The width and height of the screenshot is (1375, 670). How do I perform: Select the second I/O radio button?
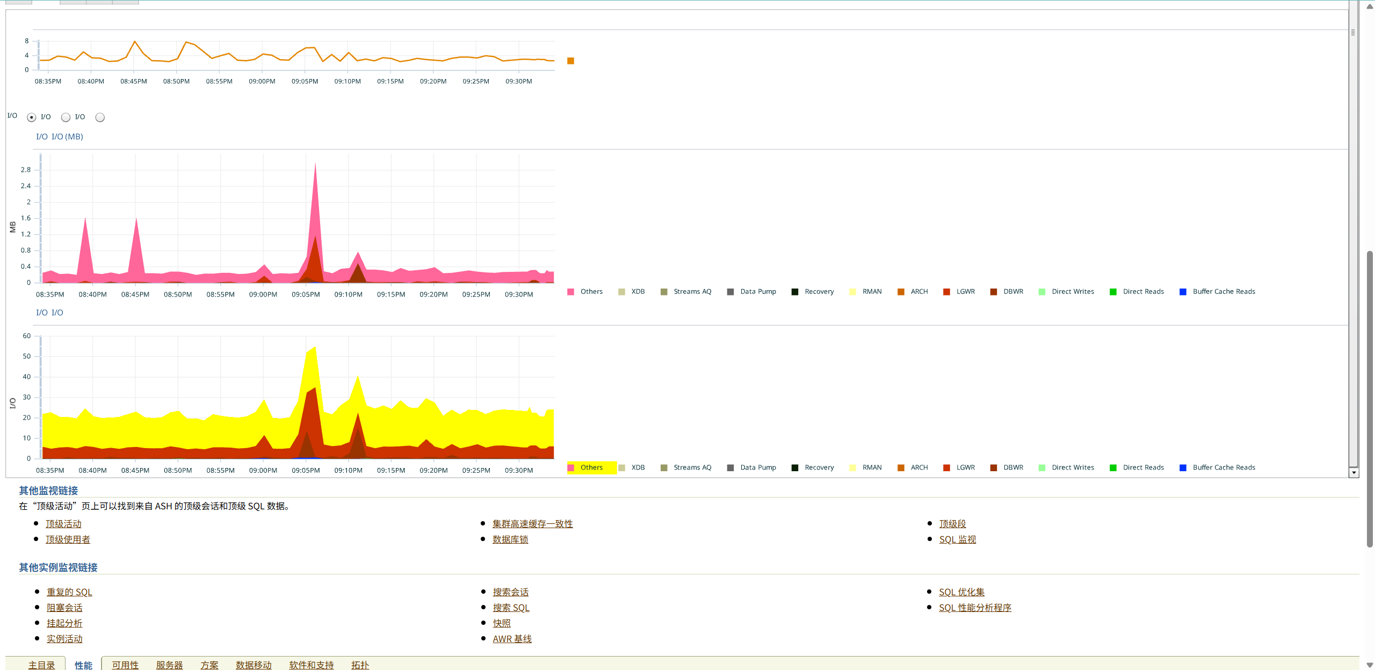(66, 117)
